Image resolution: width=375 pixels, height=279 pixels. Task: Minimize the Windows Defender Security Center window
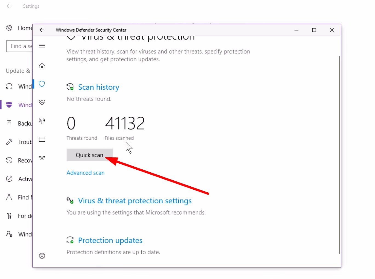pos(296,30)
